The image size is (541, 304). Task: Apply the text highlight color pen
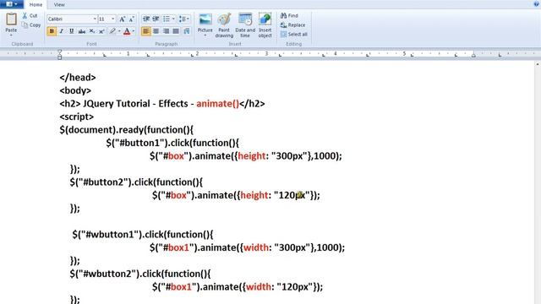[x=112, y=31]
